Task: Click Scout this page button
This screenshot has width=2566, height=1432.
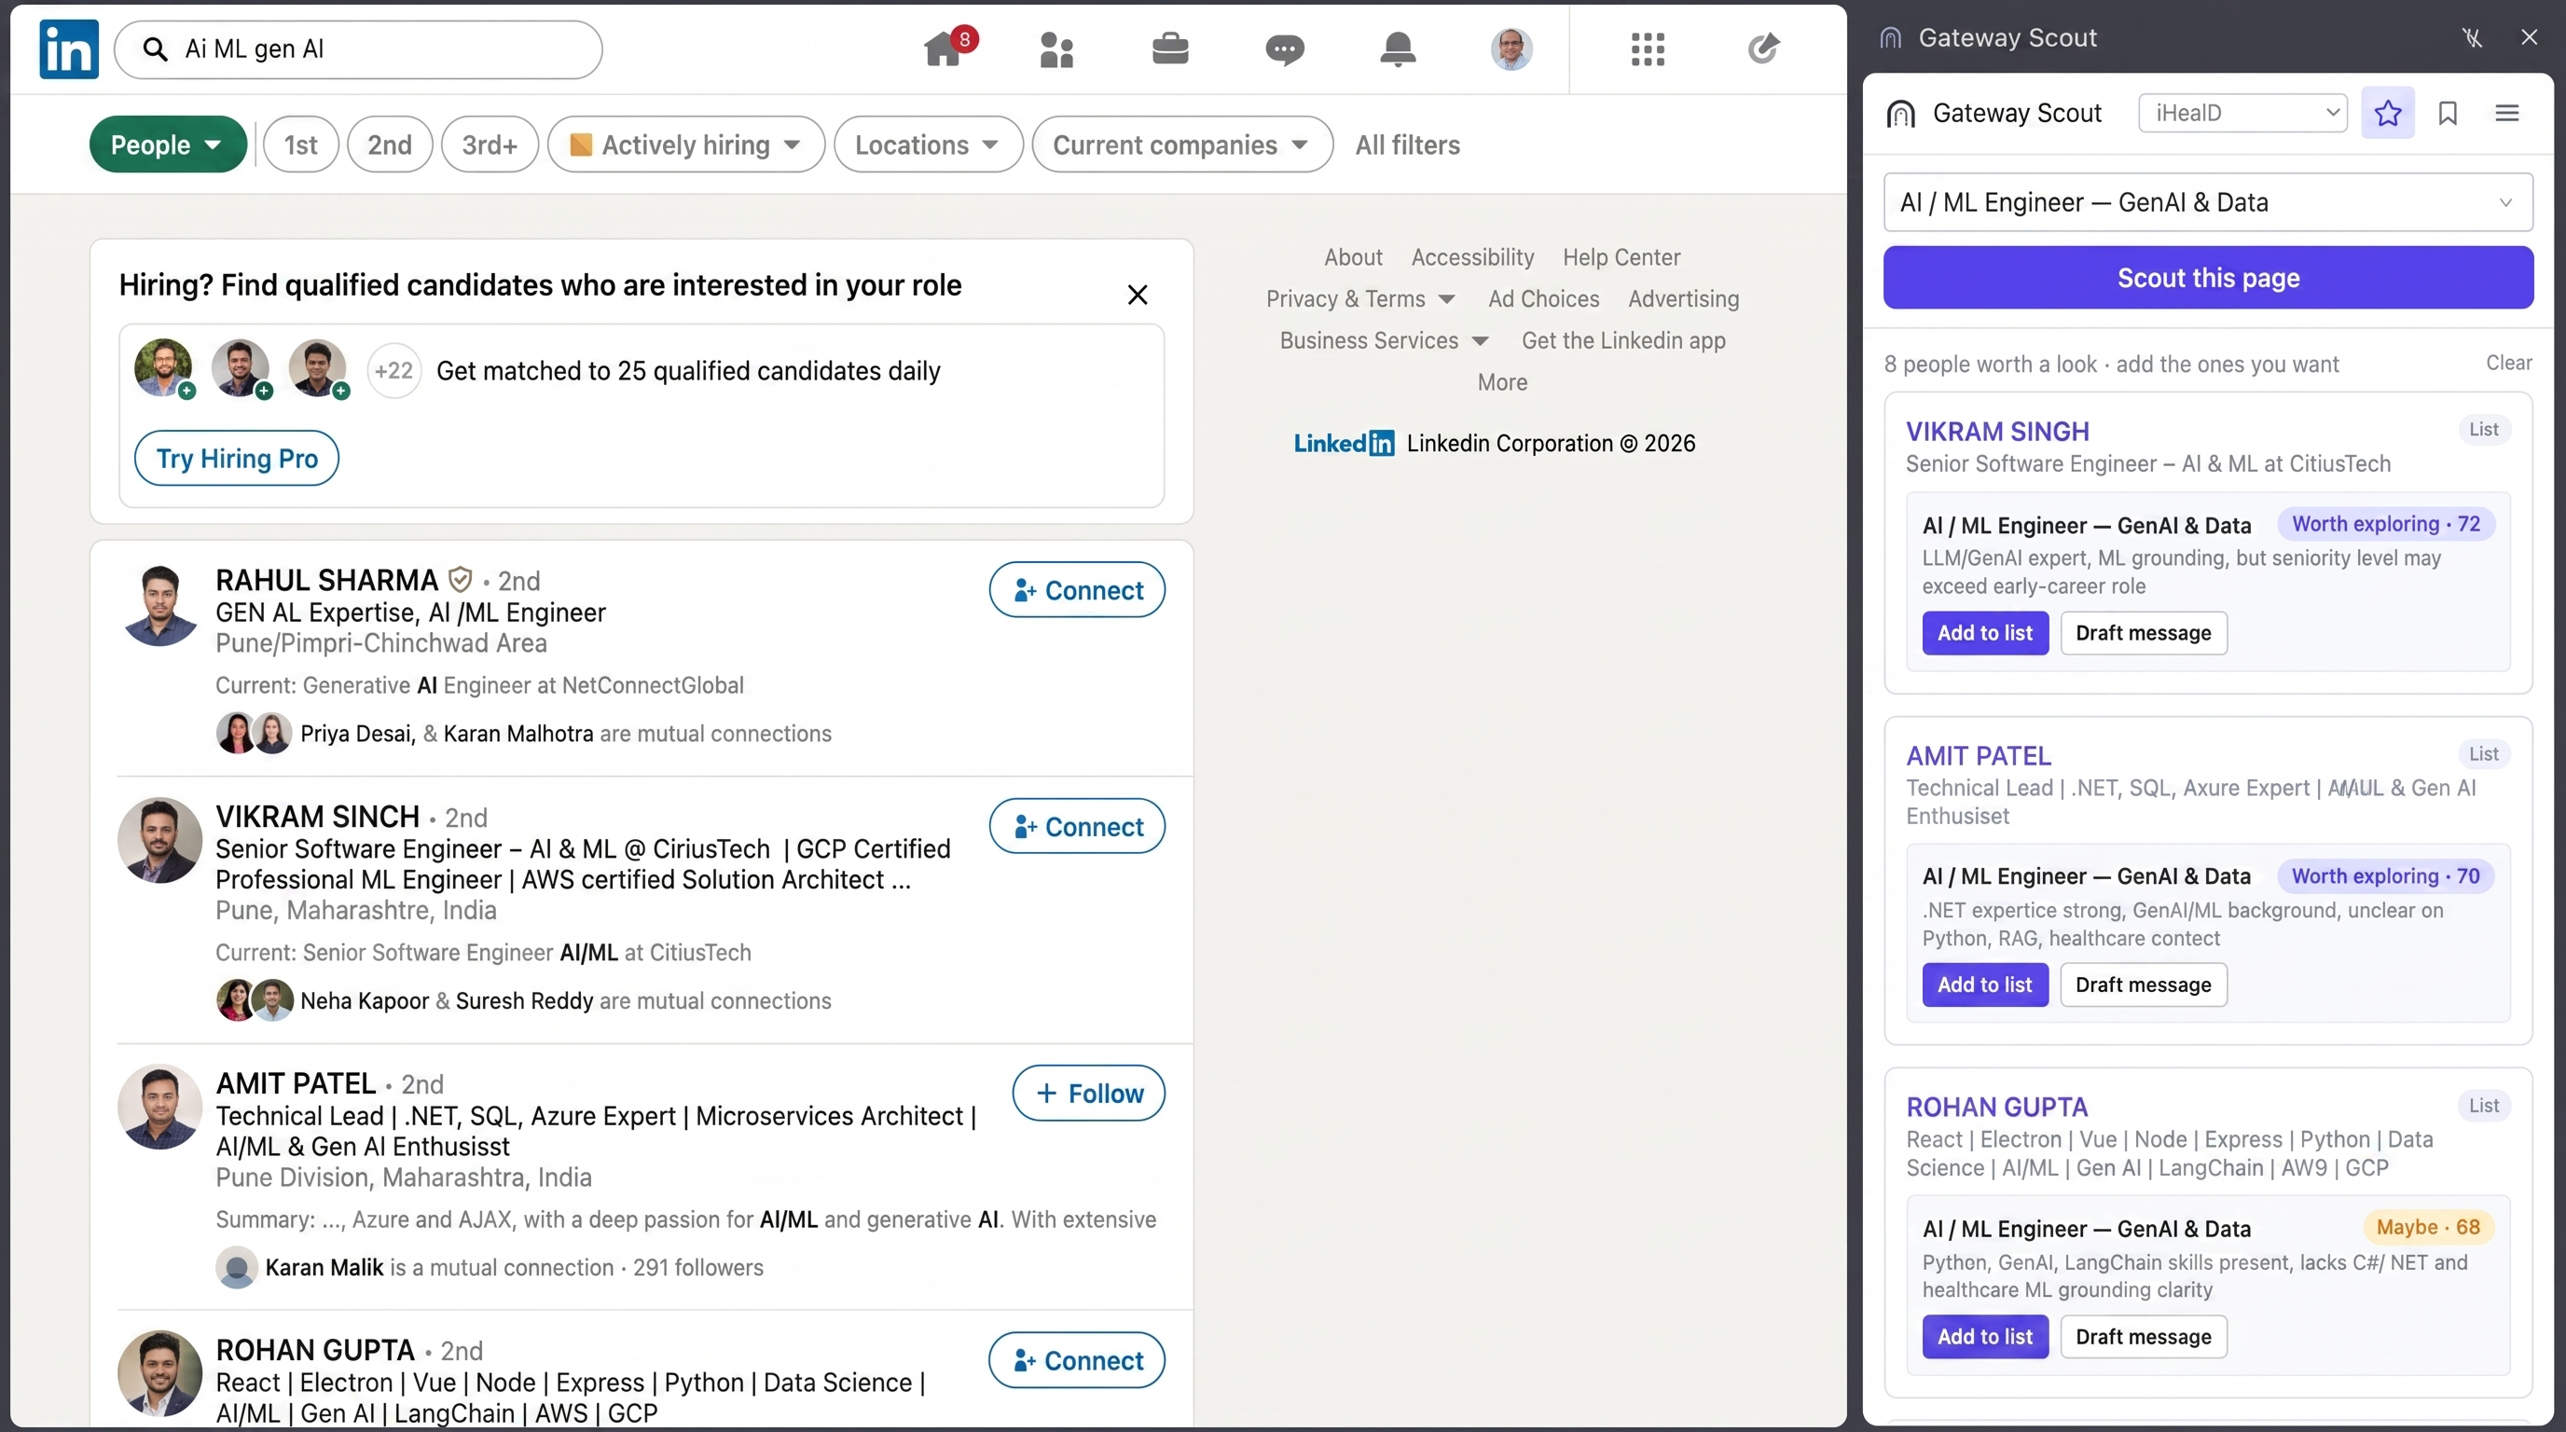Action: click(x=2207, y=278)
